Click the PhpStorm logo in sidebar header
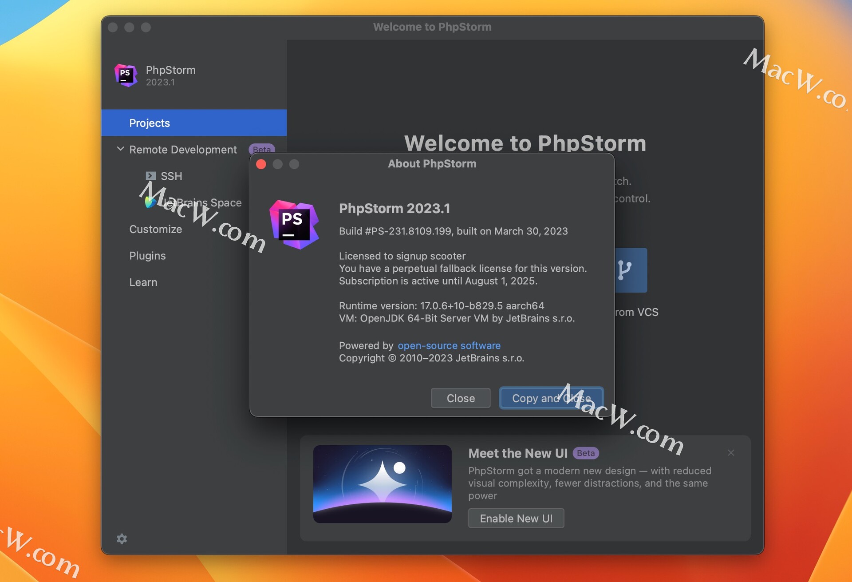Image resolution: width=852 pixels, height=582 pixels. click(x=126, y=75)
